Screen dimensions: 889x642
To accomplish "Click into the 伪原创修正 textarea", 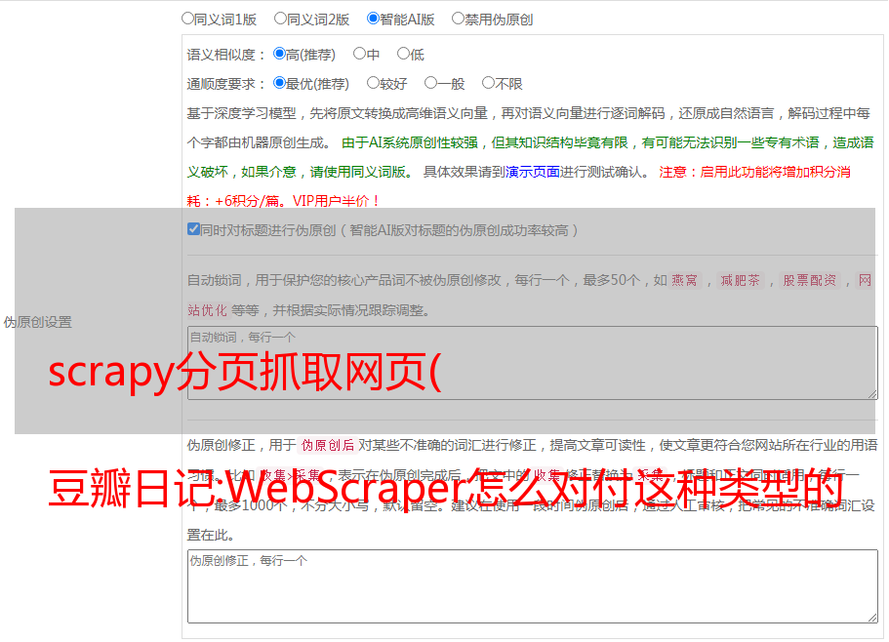I will (533, 586).
